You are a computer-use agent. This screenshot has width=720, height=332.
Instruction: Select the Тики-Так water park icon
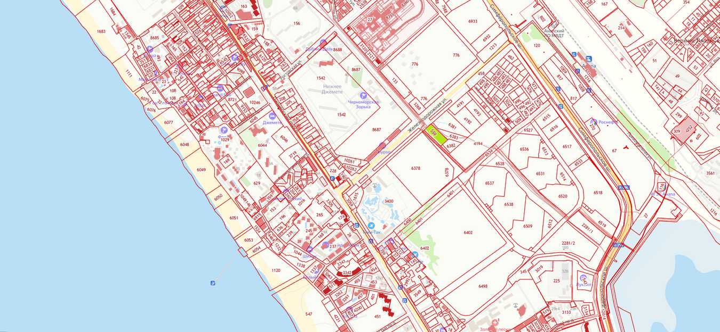point(372,226)
